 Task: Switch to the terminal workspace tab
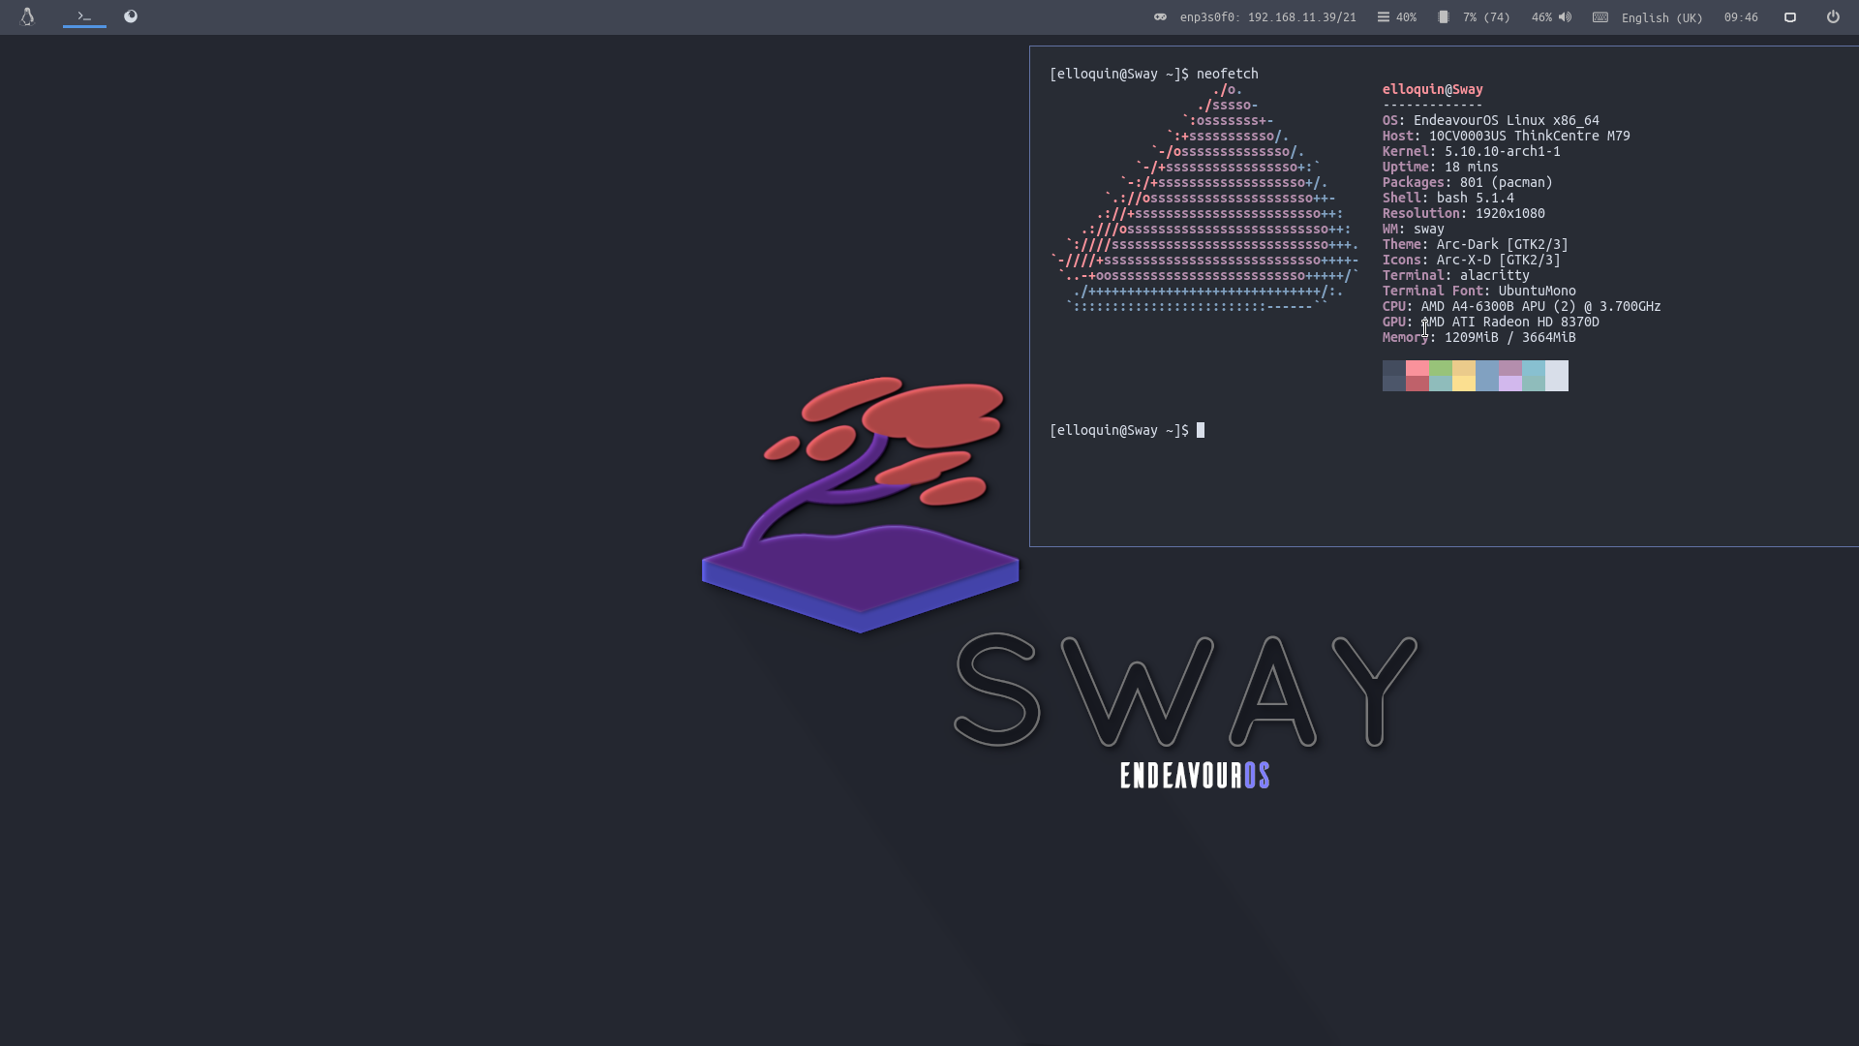point(84,16)
